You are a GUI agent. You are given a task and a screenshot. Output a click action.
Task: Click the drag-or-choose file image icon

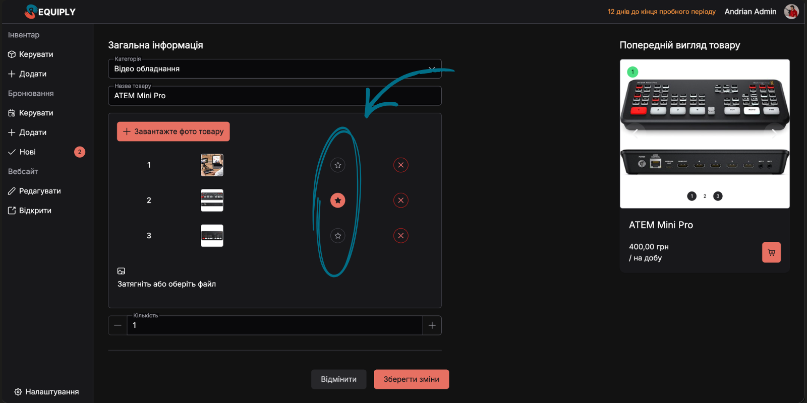point(121,271)
